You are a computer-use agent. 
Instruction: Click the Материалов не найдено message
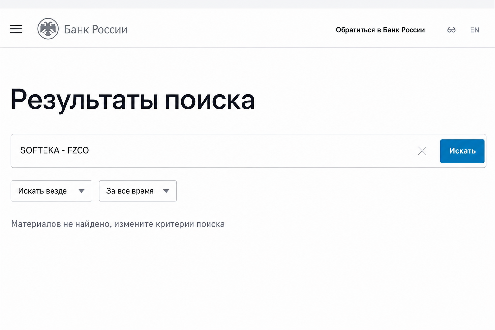pyautogui.click(x=118, y=224)
